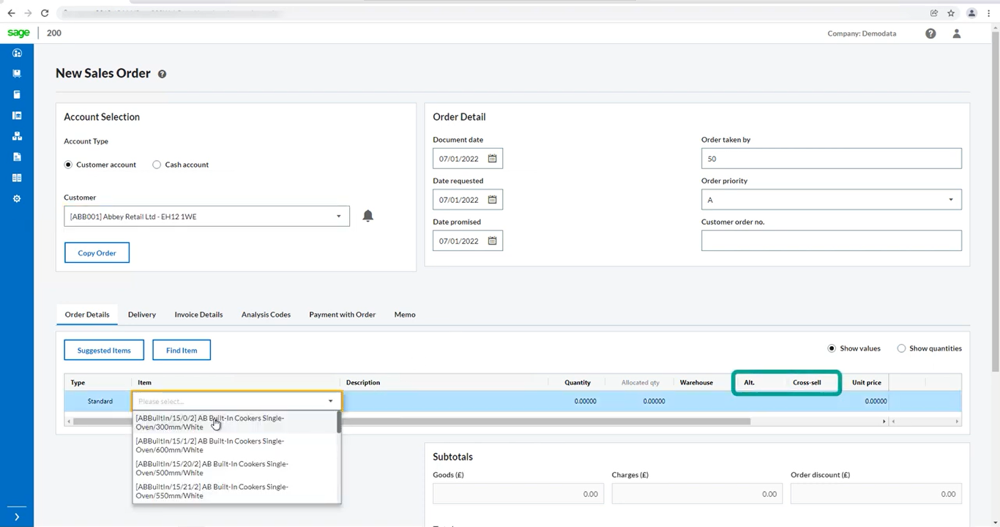Select the AB Built-In Cookers 600mm/White item
Viewport: 1000px width, 527px height.
[210, 445]
